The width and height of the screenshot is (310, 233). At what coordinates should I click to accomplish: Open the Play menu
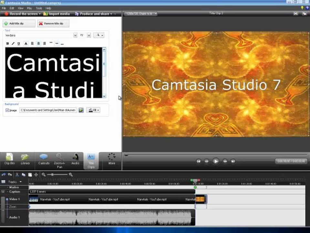point(29,8)
